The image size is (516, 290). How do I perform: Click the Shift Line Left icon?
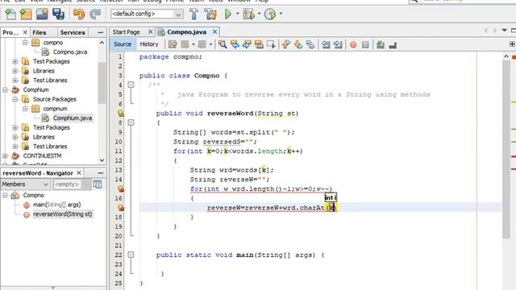point(326,44)
